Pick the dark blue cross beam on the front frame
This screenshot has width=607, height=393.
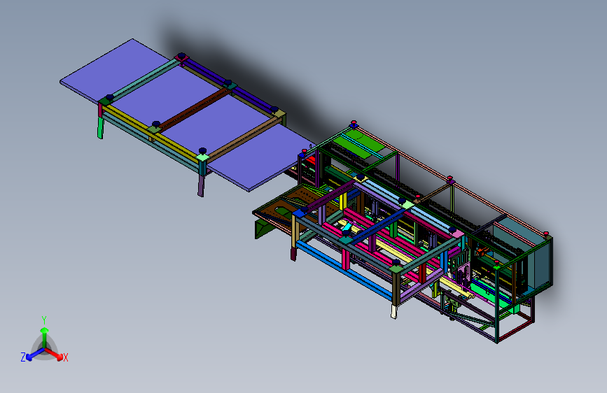(379, 227)
